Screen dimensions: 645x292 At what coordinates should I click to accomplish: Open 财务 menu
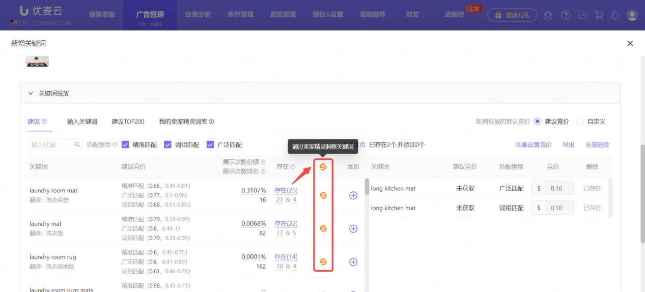(x=412, y=14)
